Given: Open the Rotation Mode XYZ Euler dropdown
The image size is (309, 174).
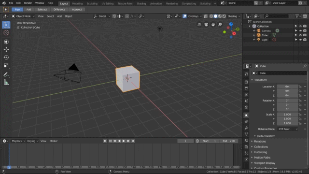Looking at the screenshot, I should [288, 129].
